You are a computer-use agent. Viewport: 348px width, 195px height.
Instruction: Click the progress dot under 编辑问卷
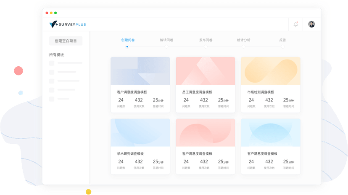[166, 47]
